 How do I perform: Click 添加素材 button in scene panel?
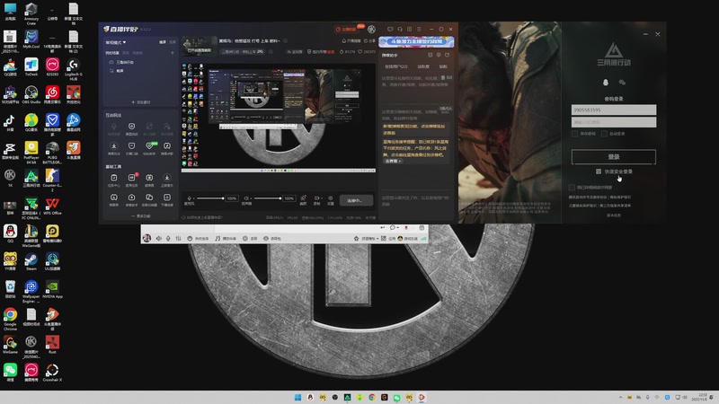[x=141, y=102]
